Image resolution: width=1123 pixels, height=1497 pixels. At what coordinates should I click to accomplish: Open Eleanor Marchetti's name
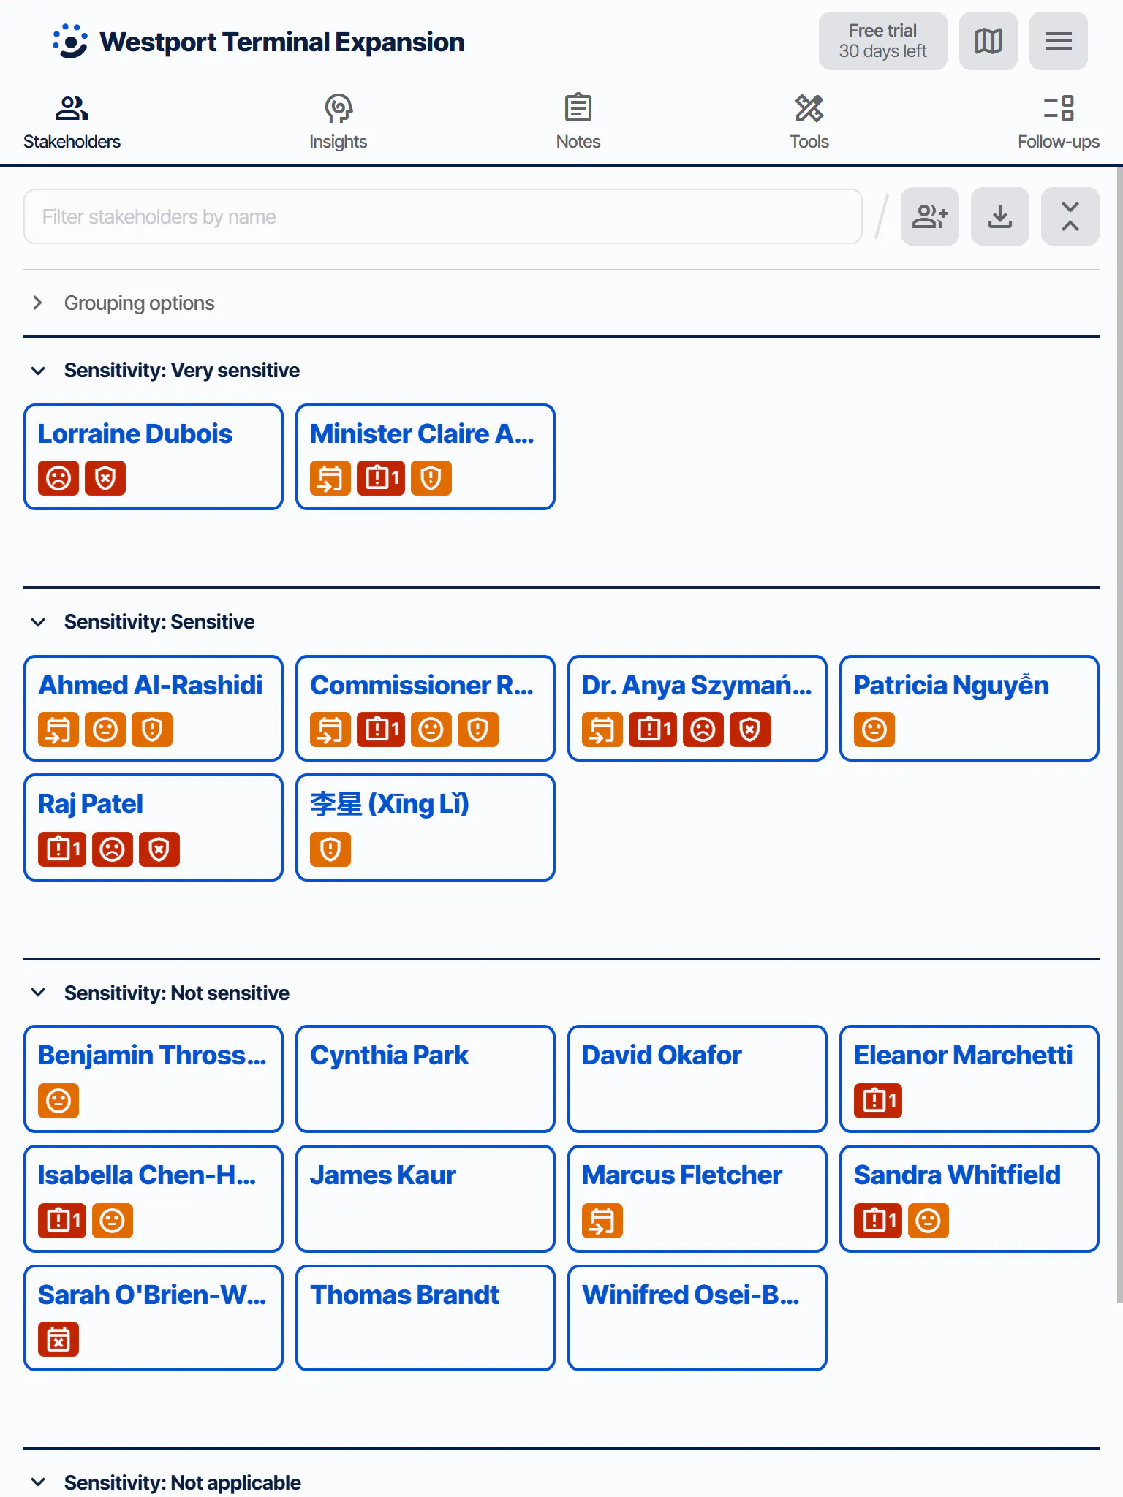[963, 1056]
